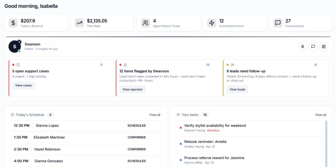The width and height of the screenshot is (336, 167).
Task: Click the grid layout icon in Swanson panel
Action: click(324, 46)
